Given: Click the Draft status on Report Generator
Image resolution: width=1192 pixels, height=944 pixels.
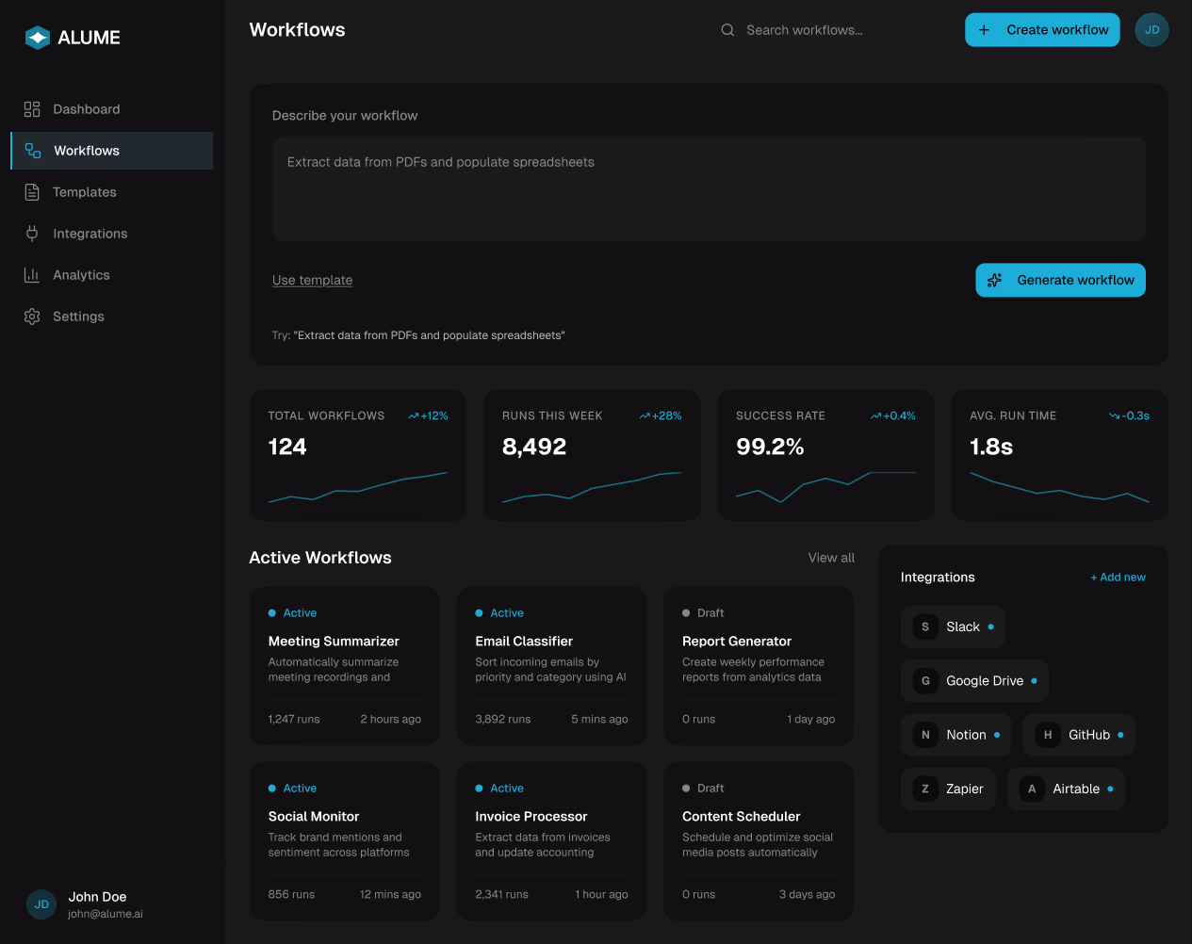Looking at the screenshot, I should [703, 613].
